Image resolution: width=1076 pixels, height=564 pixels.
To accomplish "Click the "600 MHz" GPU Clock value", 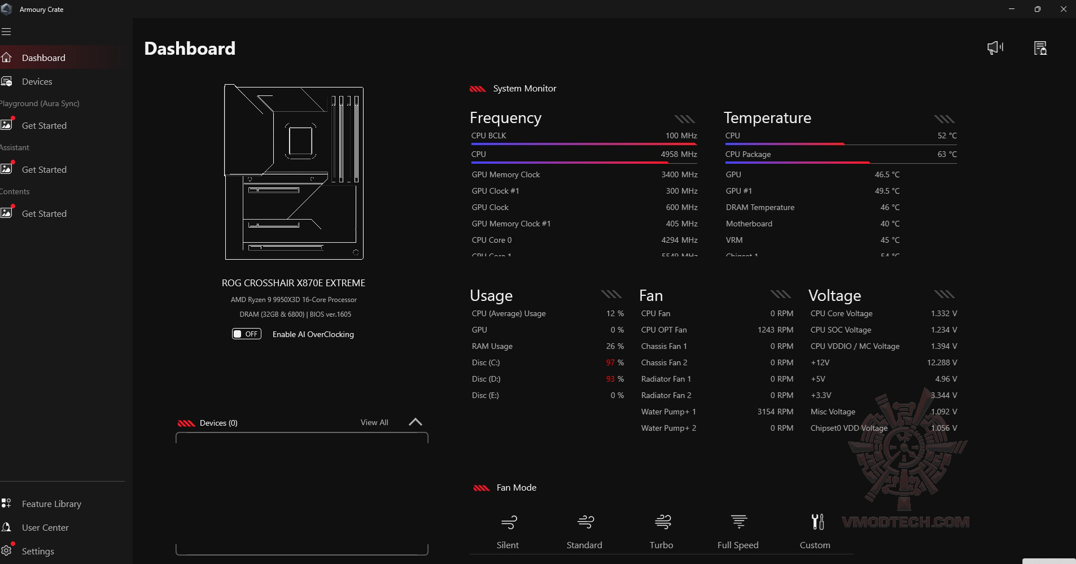I will (x=682, y=207).
